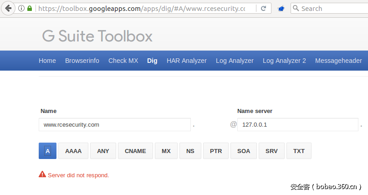Screen dimensions: 368x195
Task: Switch to Messageheader tab
Action: click(338, 61)
